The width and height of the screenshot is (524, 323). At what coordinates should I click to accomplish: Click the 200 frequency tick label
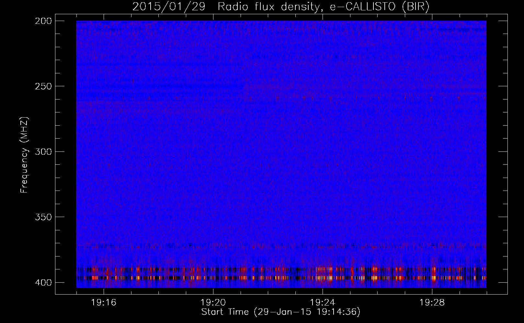click(x=43, y=21)
